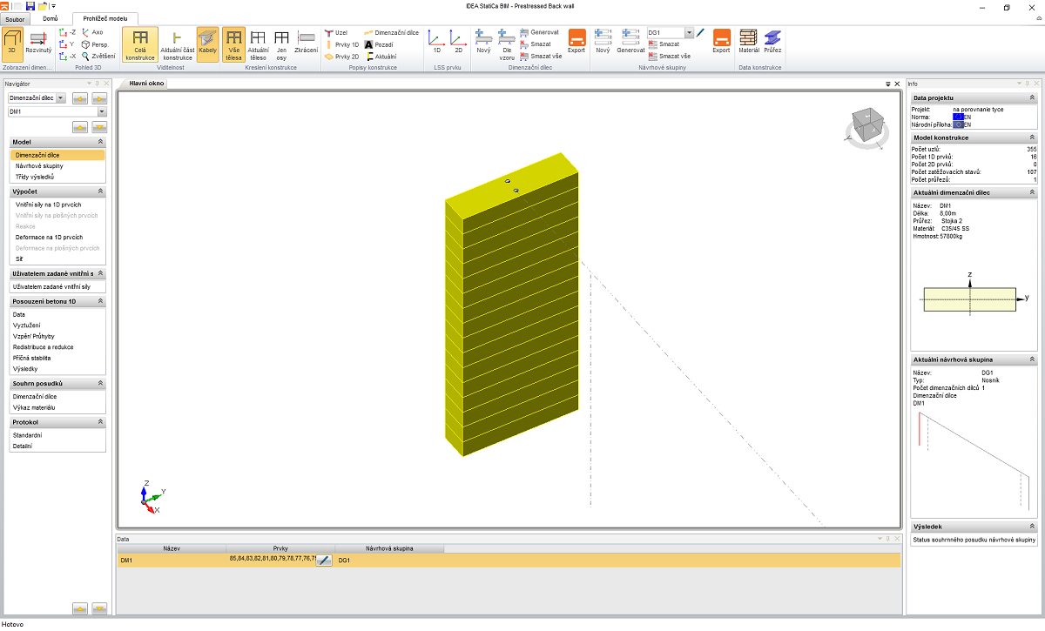Switch to the 3D view mode
The height and width of the screenshot is (631, 1045).
(x=12, y=42)
